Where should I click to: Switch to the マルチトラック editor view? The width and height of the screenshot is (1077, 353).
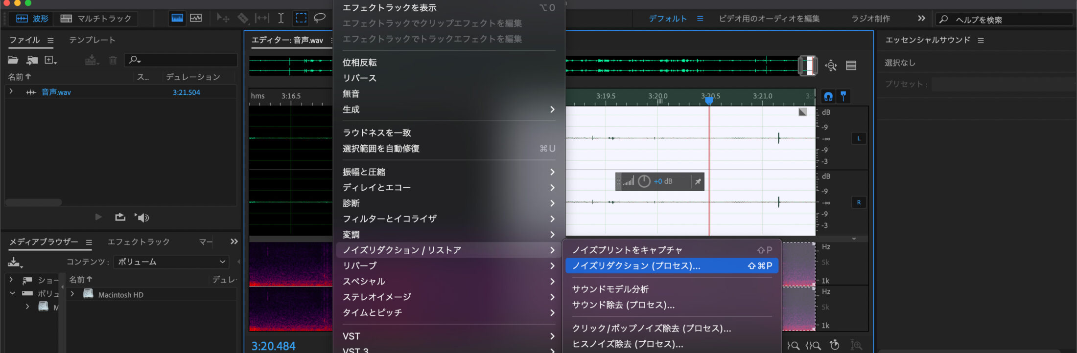click(x=96, y=19)
